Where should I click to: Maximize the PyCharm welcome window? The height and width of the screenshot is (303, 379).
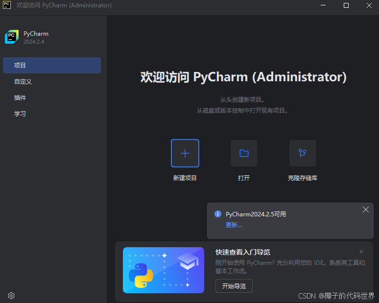[346, 5]
